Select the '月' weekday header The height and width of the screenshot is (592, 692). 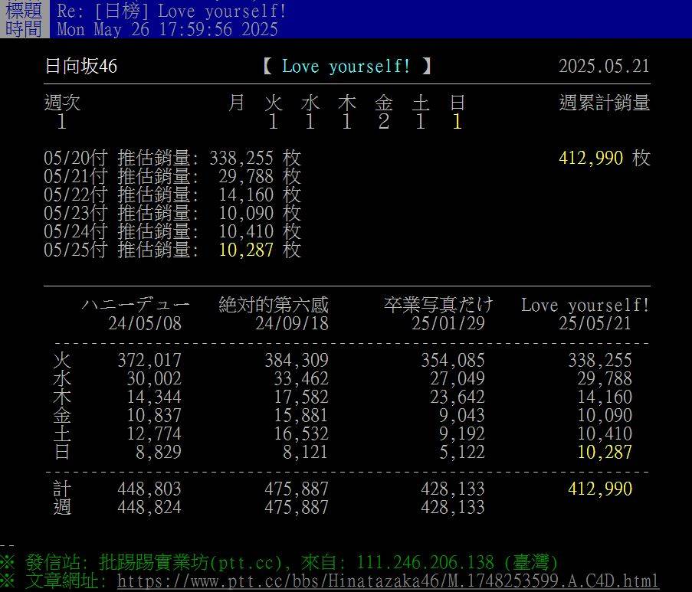coord(237,103)
